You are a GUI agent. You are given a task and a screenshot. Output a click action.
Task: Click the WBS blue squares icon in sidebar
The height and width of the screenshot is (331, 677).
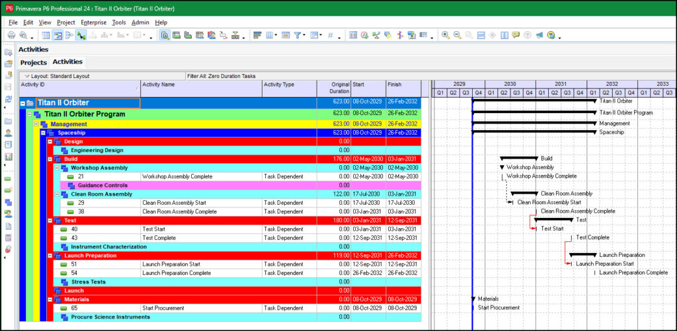(8, 202)
